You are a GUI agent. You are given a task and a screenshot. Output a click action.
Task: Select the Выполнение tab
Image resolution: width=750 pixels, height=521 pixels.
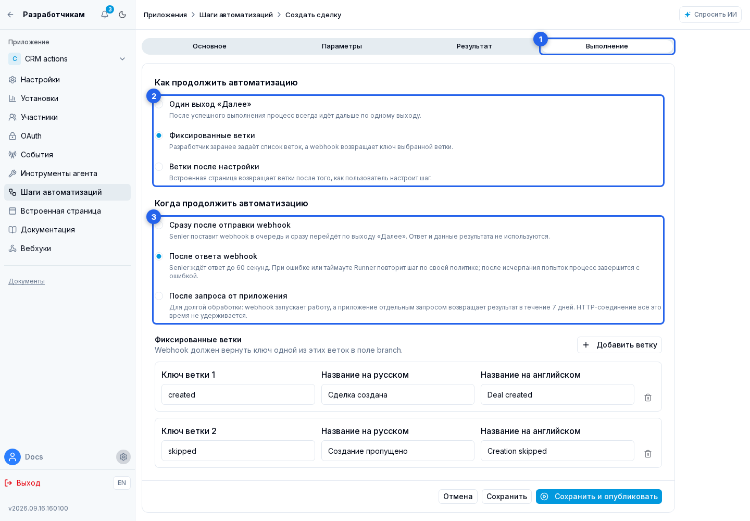click(607, 46)
